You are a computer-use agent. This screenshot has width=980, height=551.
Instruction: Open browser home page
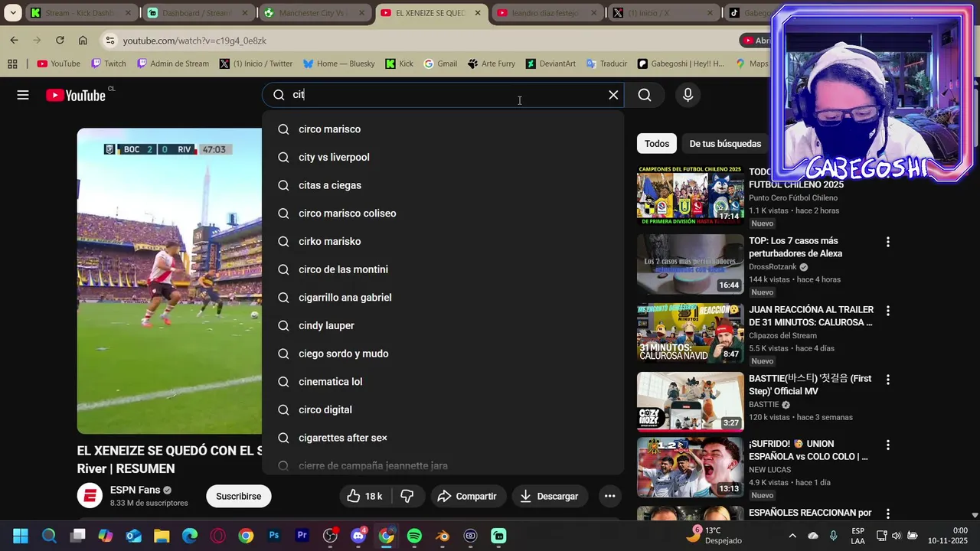point(83,40)
